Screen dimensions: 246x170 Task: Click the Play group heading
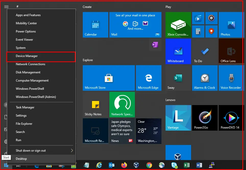[x=168, y=7]
